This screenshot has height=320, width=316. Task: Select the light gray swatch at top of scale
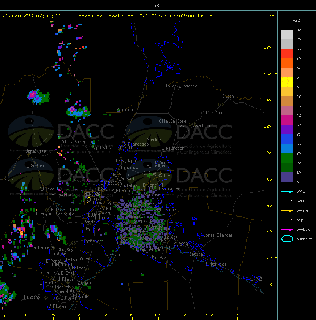point(287,35)
